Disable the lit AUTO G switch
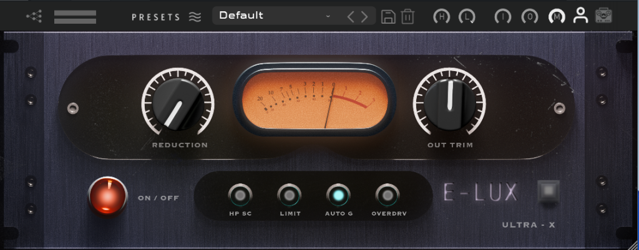Screen dimensions: 639x250 click(339, 196)
